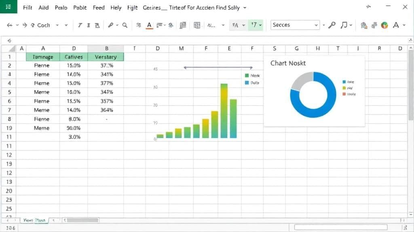Image resolution: width=414 pixels, height=232 pixels.
Task: Click the cell containing 90.0%
Action: coord(74,128)
